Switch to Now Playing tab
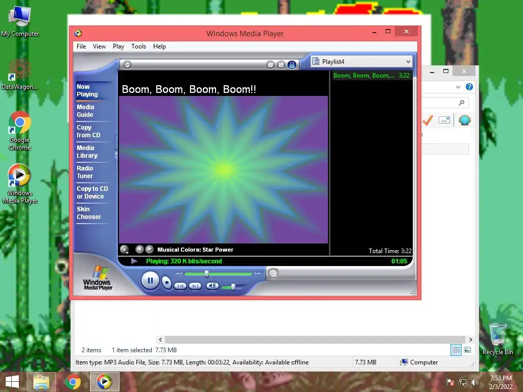 pos(87,90)
